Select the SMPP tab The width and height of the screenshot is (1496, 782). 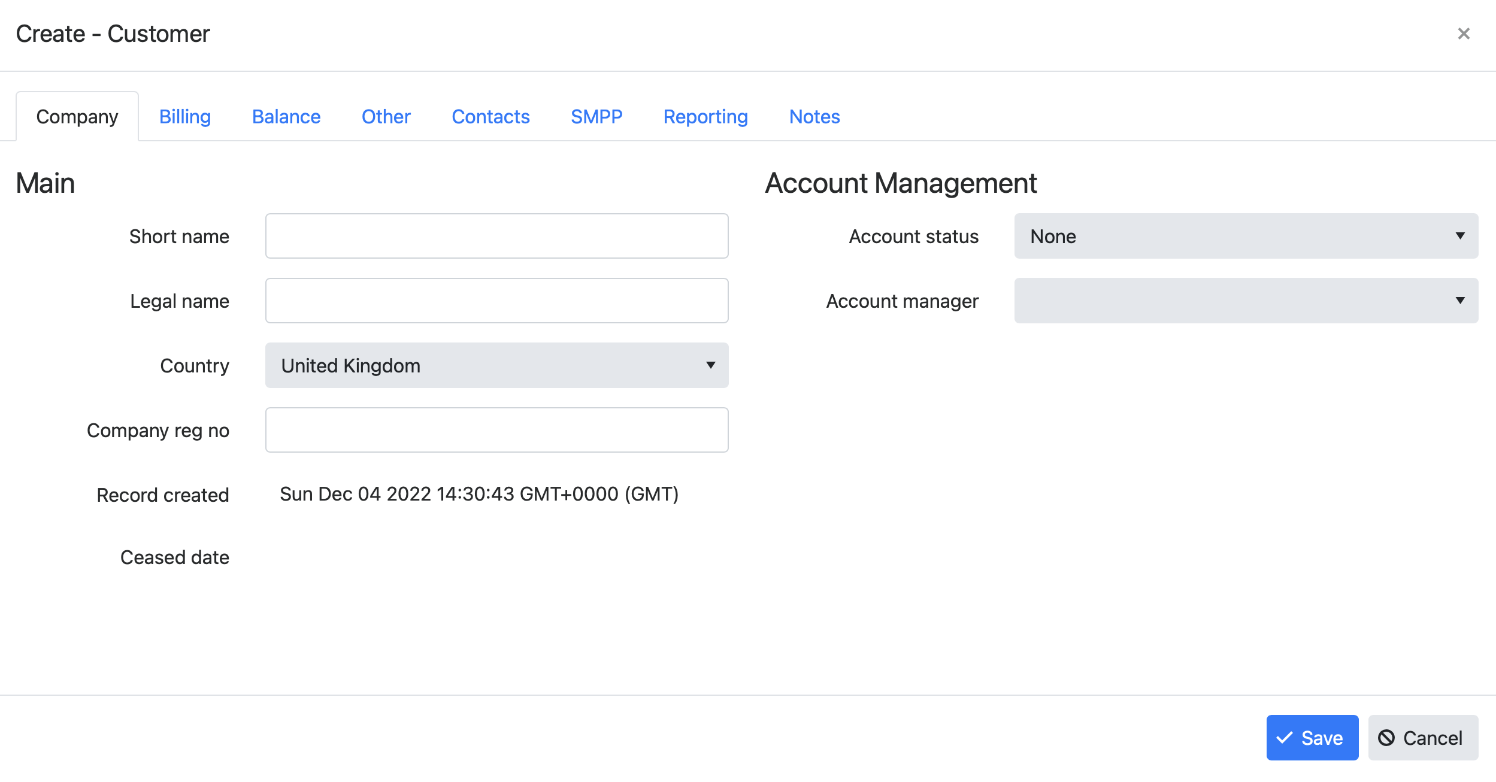click(595, 117)
